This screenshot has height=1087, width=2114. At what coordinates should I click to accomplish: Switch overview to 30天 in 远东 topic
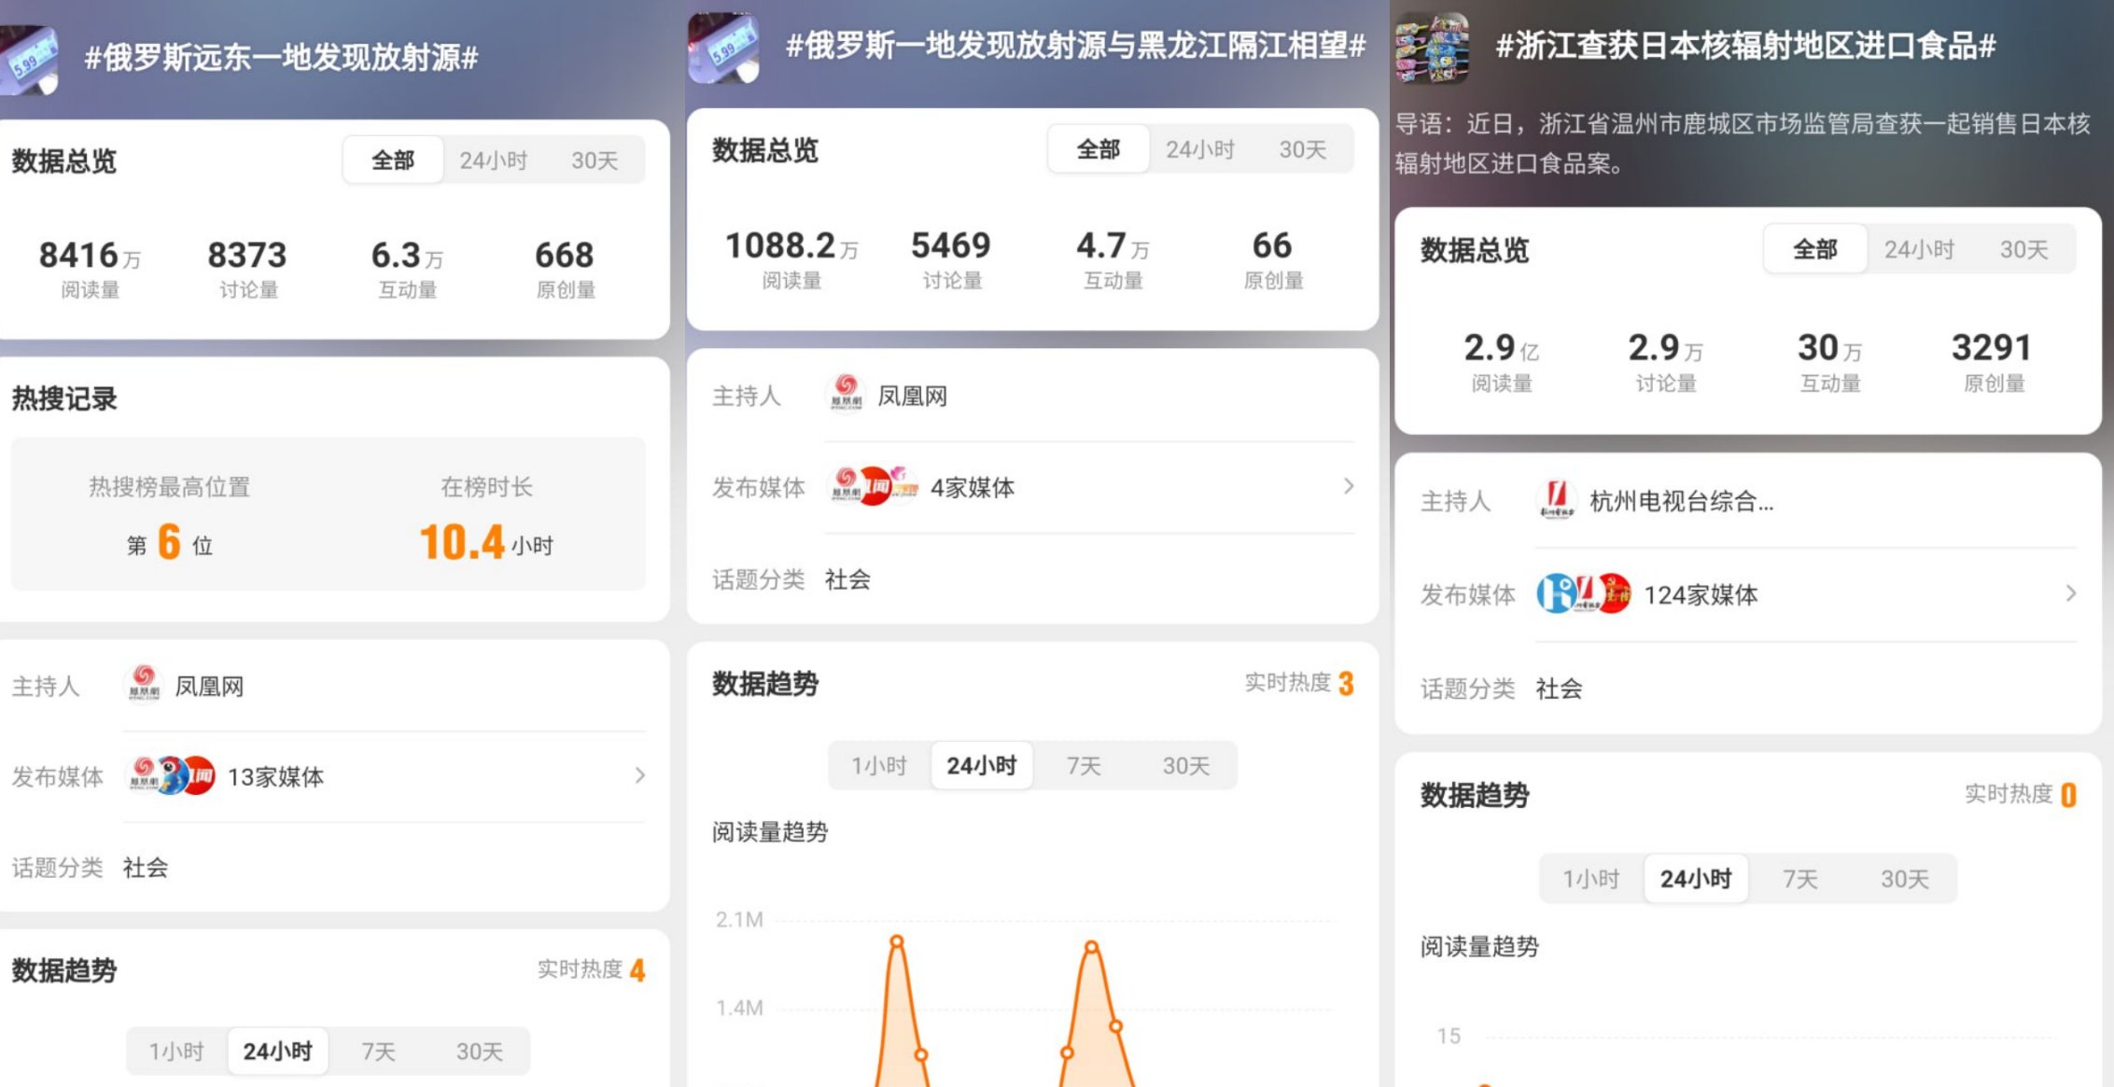[x=595, y=160]
